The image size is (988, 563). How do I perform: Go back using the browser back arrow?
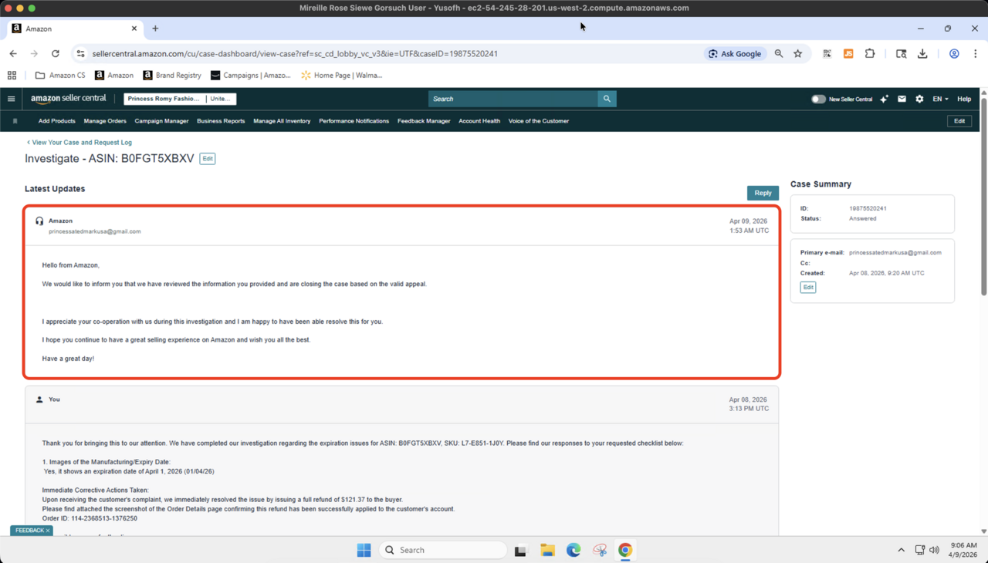coord(13,54)
